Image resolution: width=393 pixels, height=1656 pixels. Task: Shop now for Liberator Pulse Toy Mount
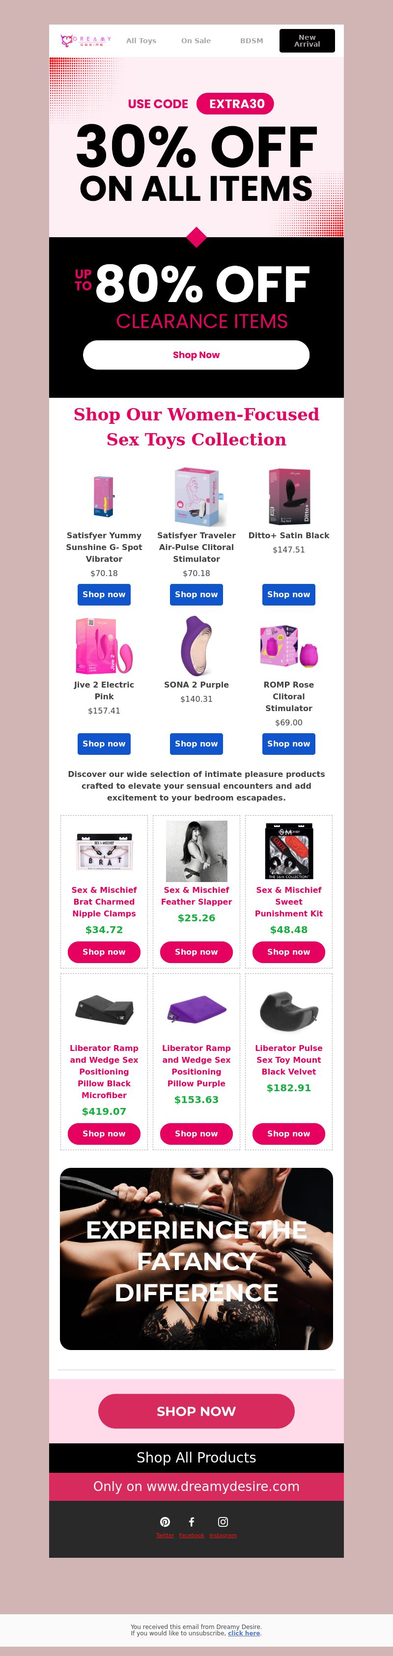point(289,1133)
